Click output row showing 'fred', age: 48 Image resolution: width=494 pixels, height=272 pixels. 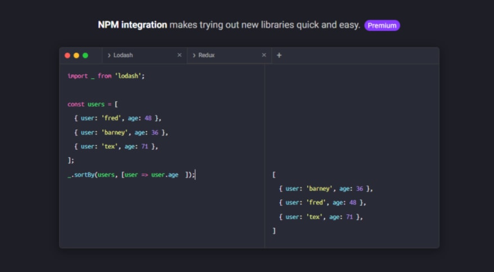click(x=322, y=203)
